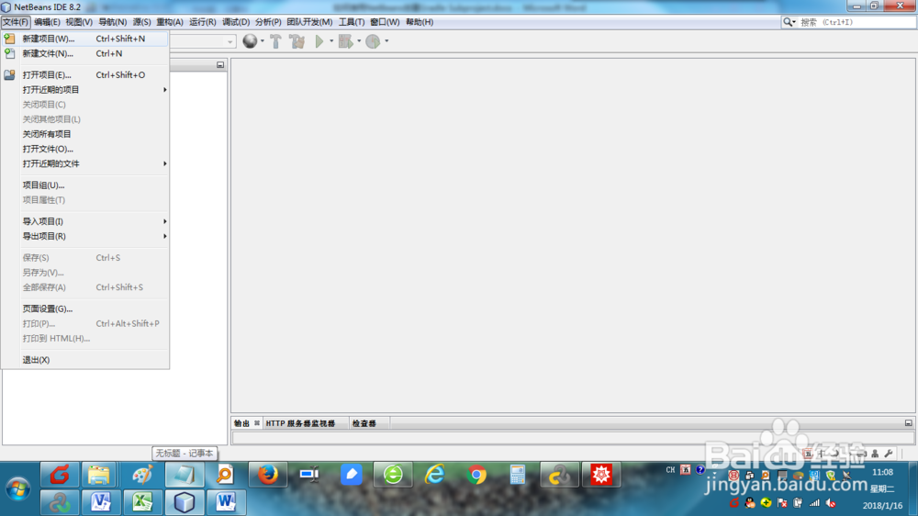This screenshot has height=516, width=918.
Task: Open Page Setup menu entry
Action: [85, 308]
